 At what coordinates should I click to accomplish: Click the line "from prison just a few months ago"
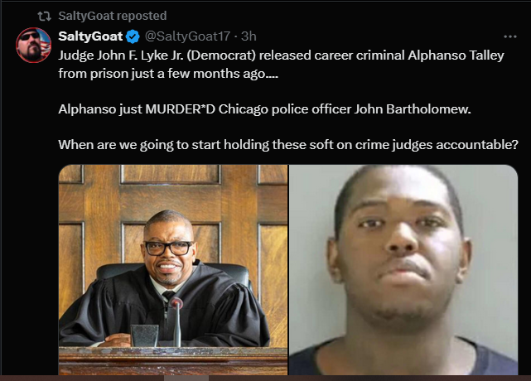coord(168,74)
